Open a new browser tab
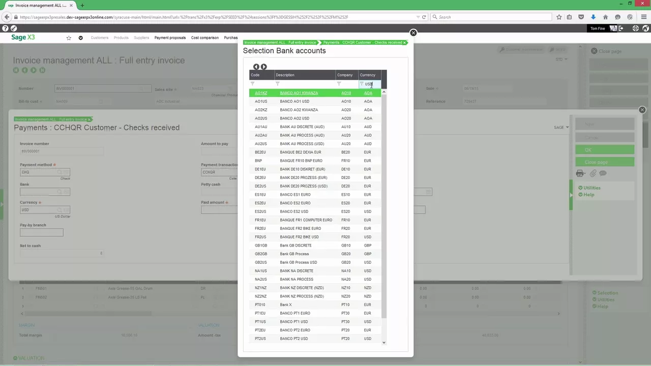Viewport: 651px width, 366px height. 82,5
